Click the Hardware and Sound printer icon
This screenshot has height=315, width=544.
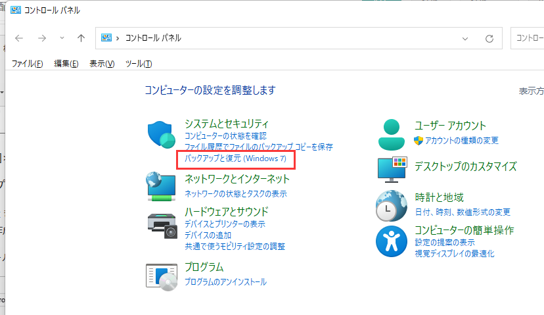pos(162,226)
